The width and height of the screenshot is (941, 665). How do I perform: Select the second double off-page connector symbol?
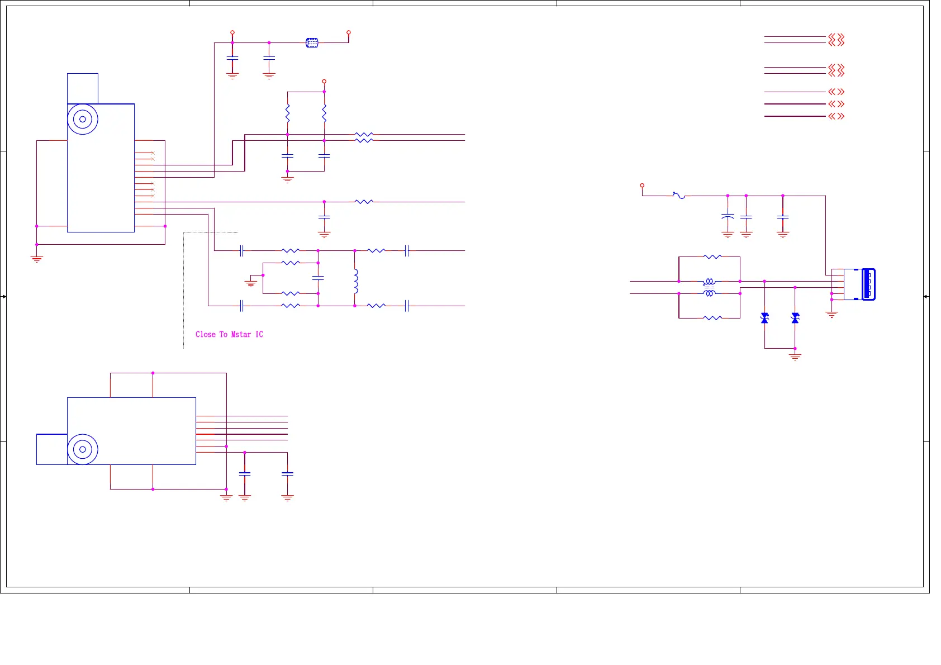(836, 70)
